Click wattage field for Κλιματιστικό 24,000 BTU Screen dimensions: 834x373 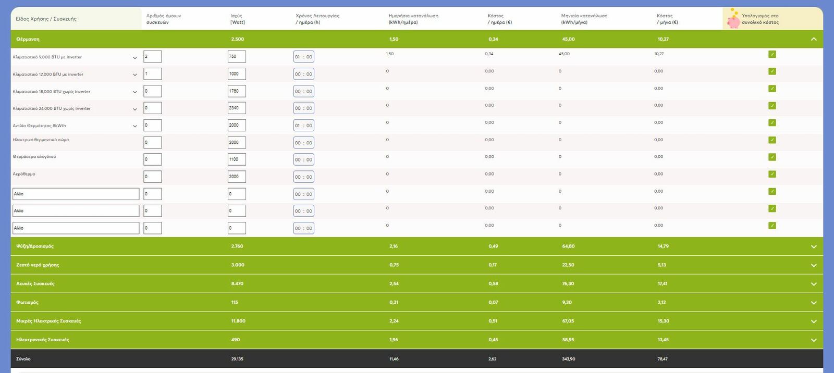tap(237, 108)
